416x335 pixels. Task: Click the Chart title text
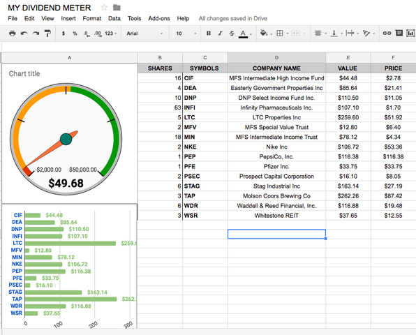point(24,73)
